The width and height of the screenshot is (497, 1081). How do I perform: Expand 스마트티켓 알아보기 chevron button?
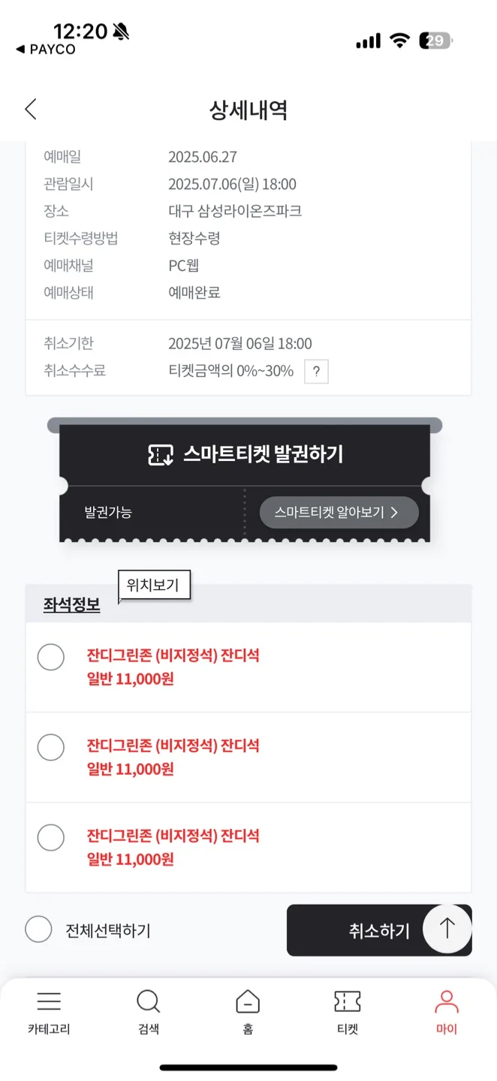[339, 512]
